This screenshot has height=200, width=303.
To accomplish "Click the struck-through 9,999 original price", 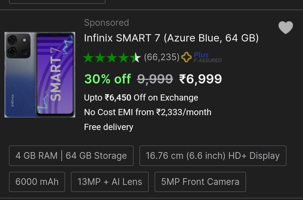I will 155,79.
